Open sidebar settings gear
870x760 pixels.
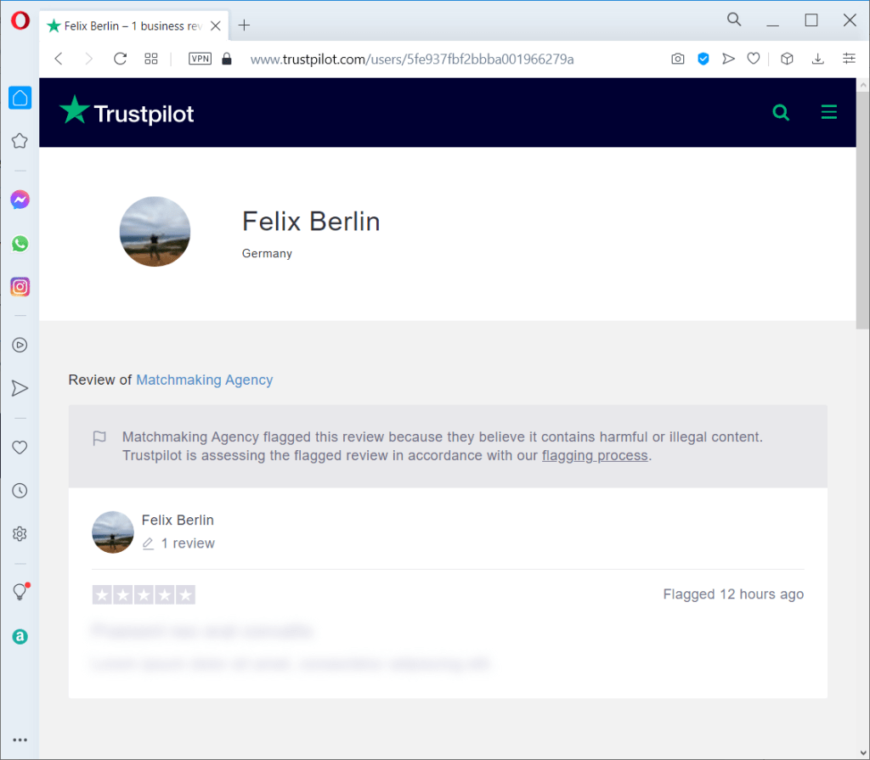tap(20, 533)
